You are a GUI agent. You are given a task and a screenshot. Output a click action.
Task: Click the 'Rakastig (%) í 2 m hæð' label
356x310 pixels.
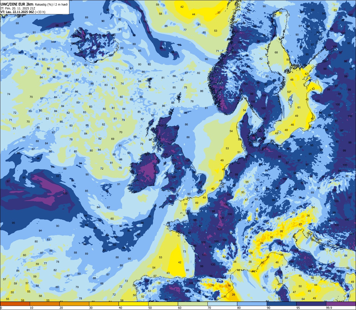click(x=51, y=4)
